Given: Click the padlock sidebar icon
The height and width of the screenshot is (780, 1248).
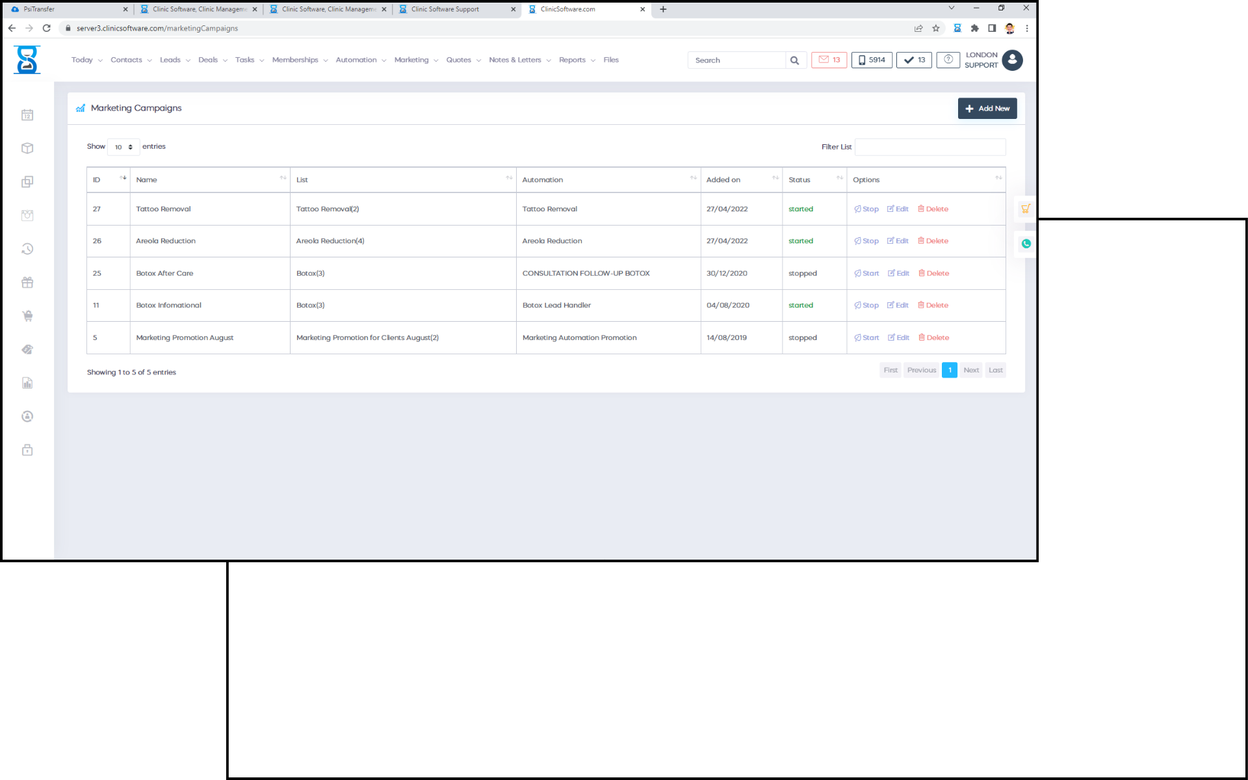Looking at the screenshot, I should 27,450.
